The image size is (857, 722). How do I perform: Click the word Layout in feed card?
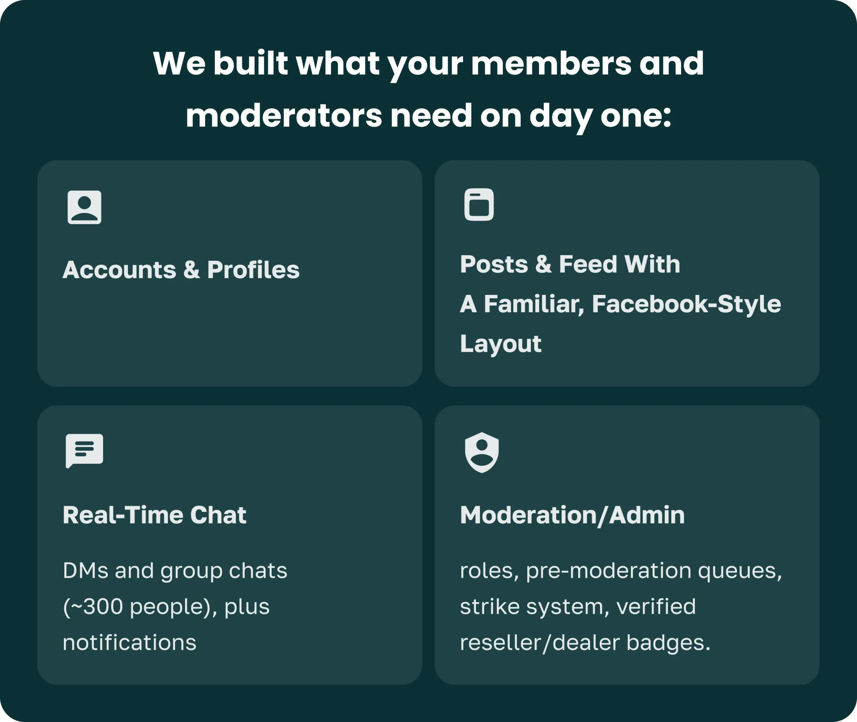pyautogui.click(x=500, y=344)
